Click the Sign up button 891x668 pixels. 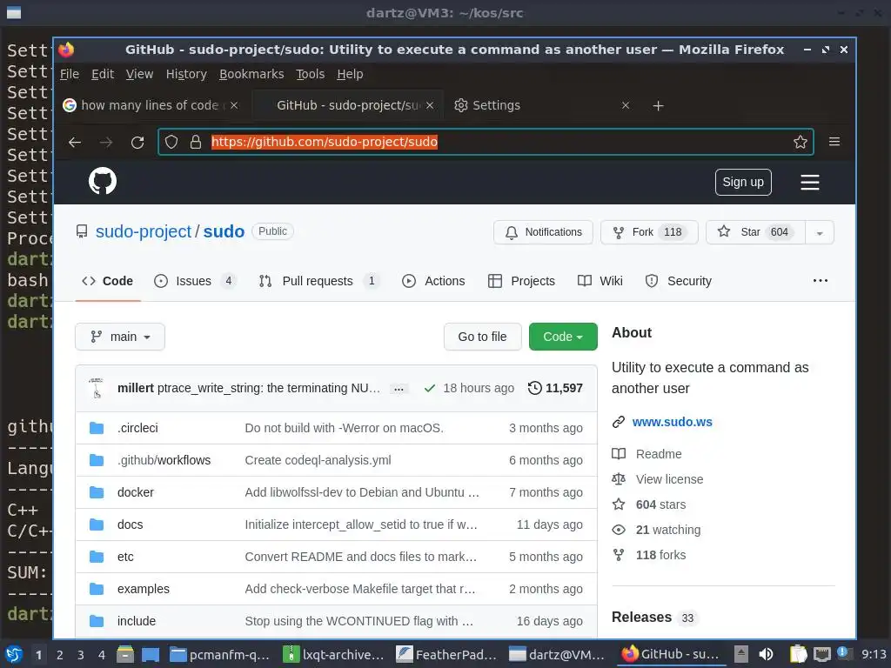pos(743,182)
